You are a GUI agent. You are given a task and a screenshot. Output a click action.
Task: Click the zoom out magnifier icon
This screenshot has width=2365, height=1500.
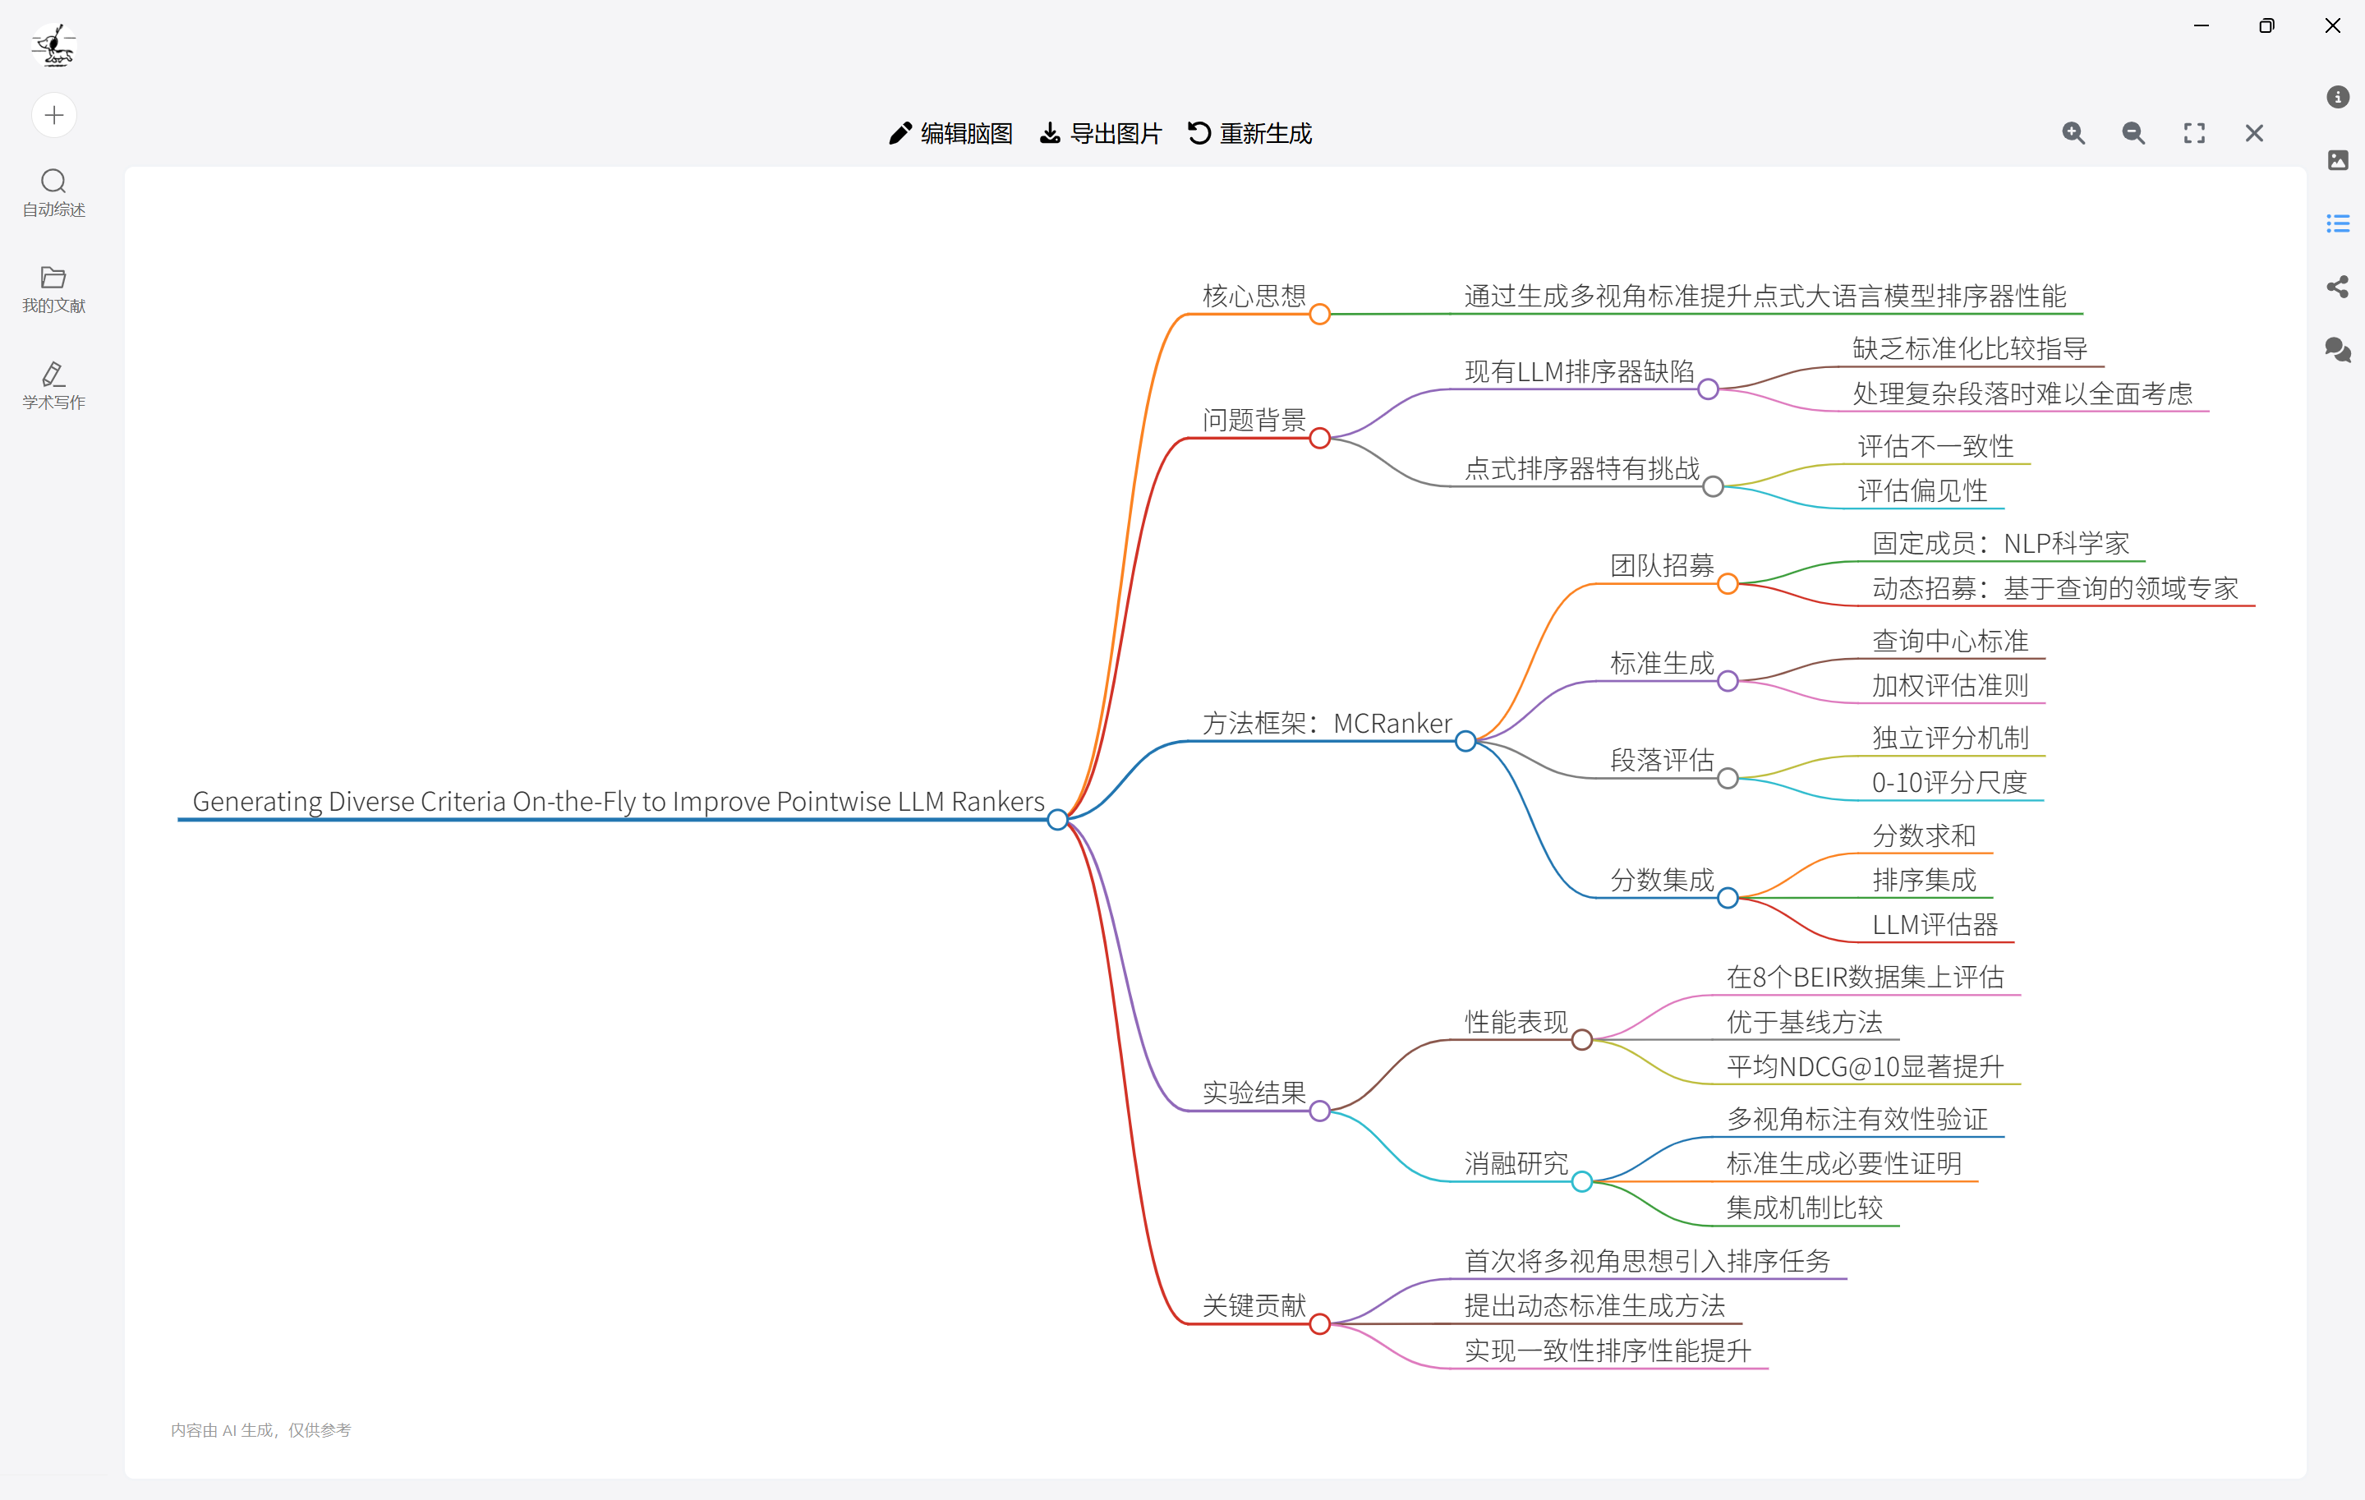(x=2133, y=134)
